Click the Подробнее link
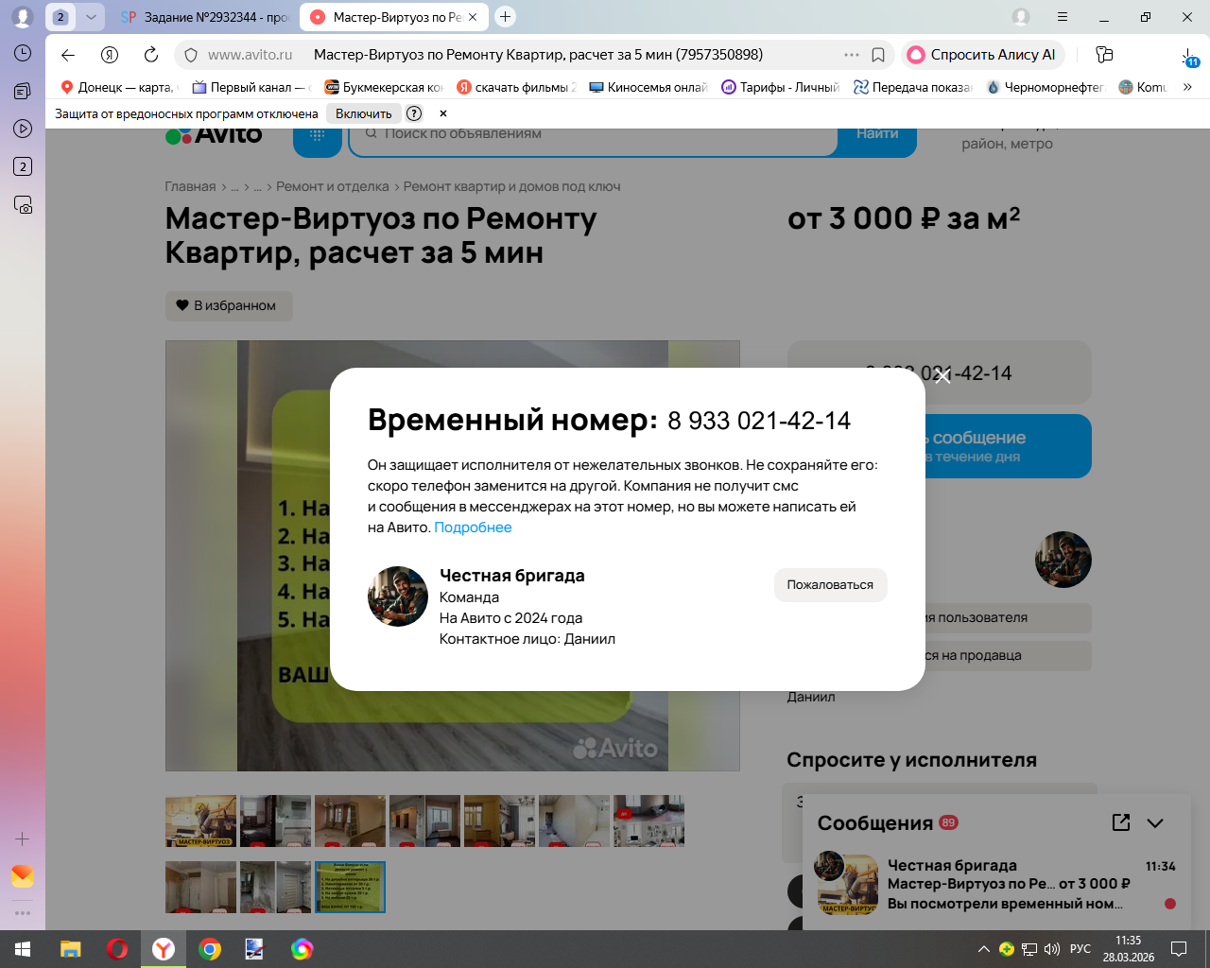 point(473,527)
